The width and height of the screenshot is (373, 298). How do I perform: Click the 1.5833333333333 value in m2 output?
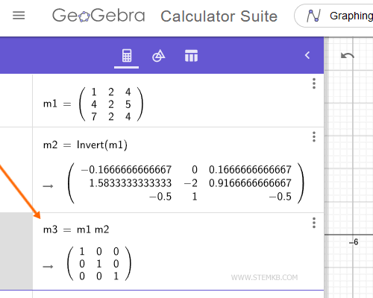tap(131, 183)
